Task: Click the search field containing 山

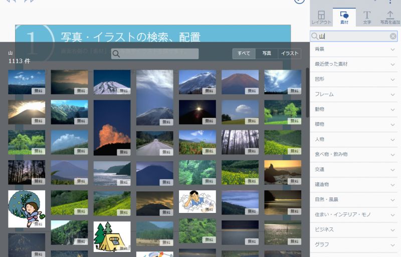Action: coord(354,36)
